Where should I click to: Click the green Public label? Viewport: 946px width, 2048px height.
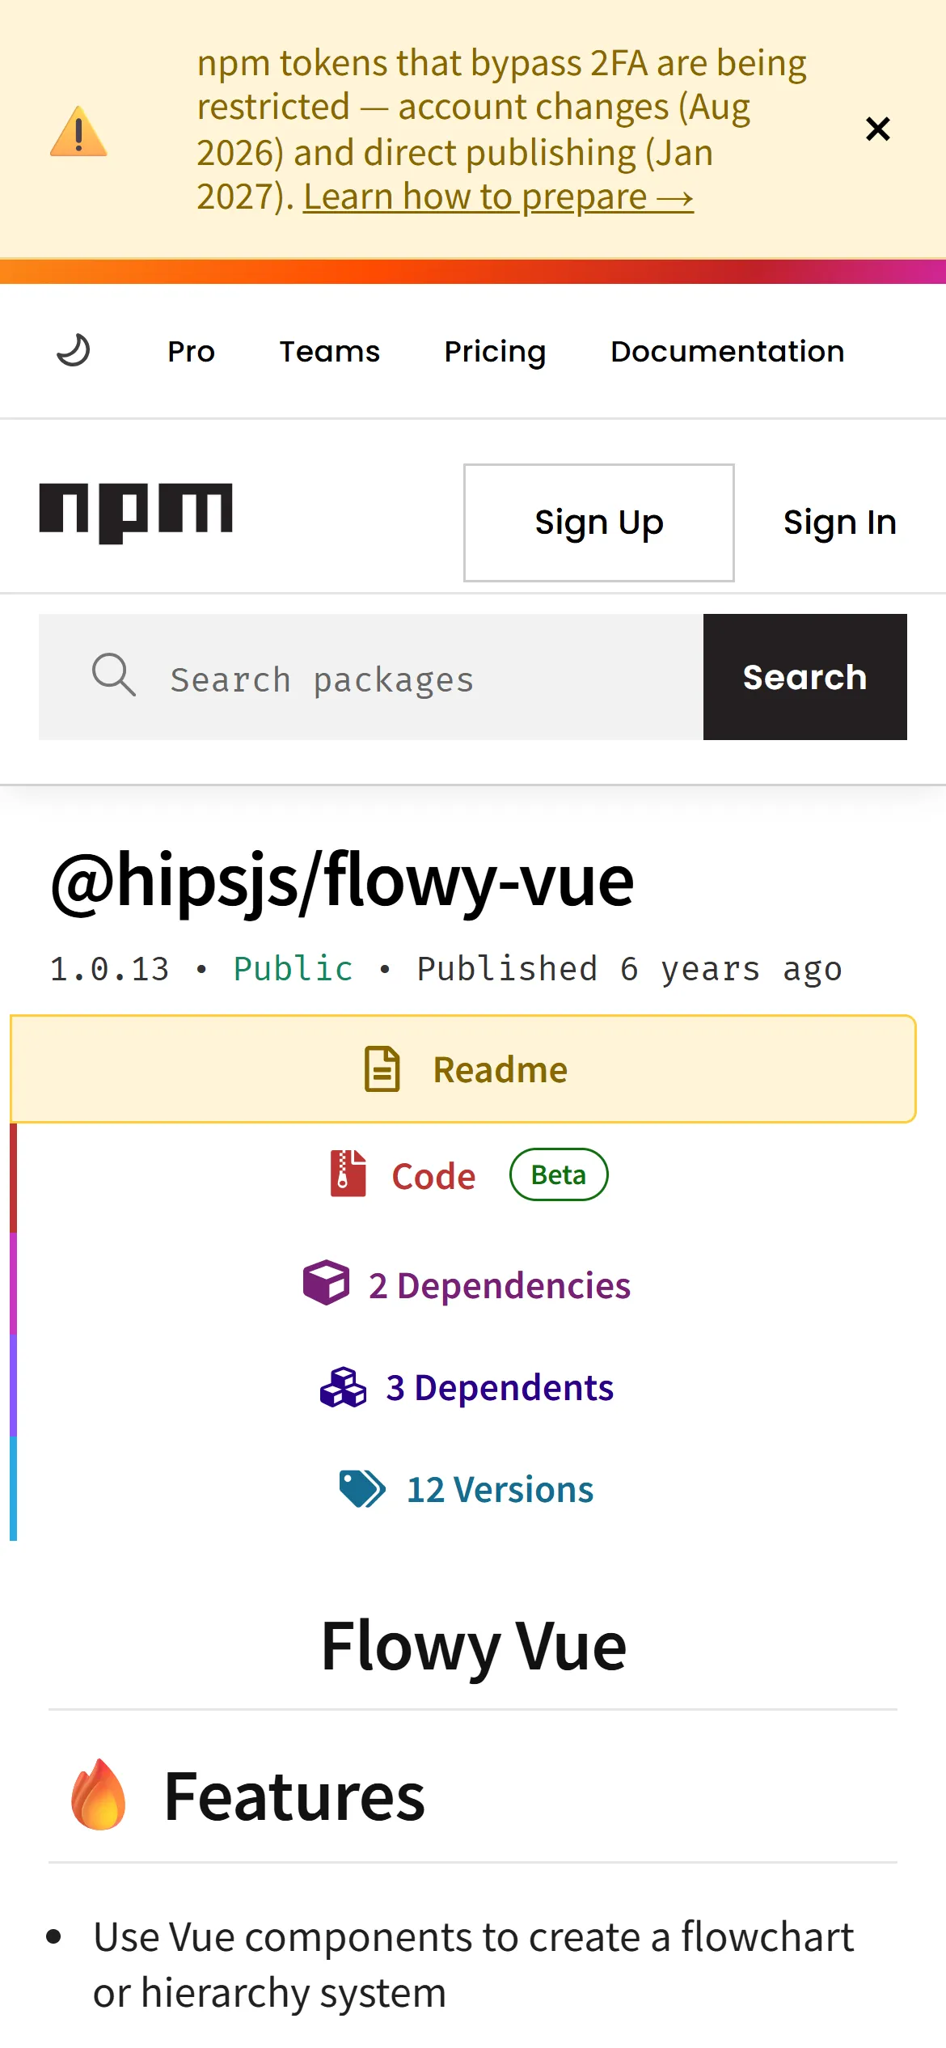tap(293, 969)
